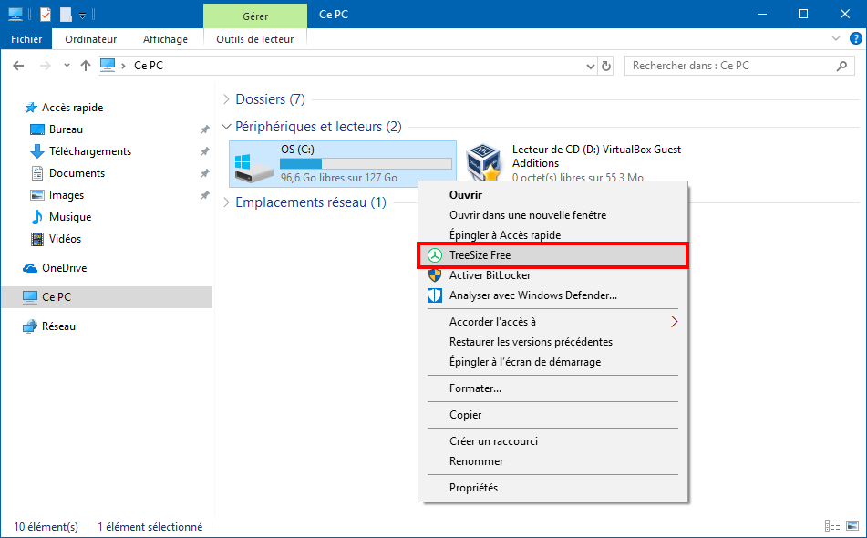The height and width of the screenshot is (538, 867).
Task: Open the Quick Access Toolbar customize dropdown
Action: 82,15
